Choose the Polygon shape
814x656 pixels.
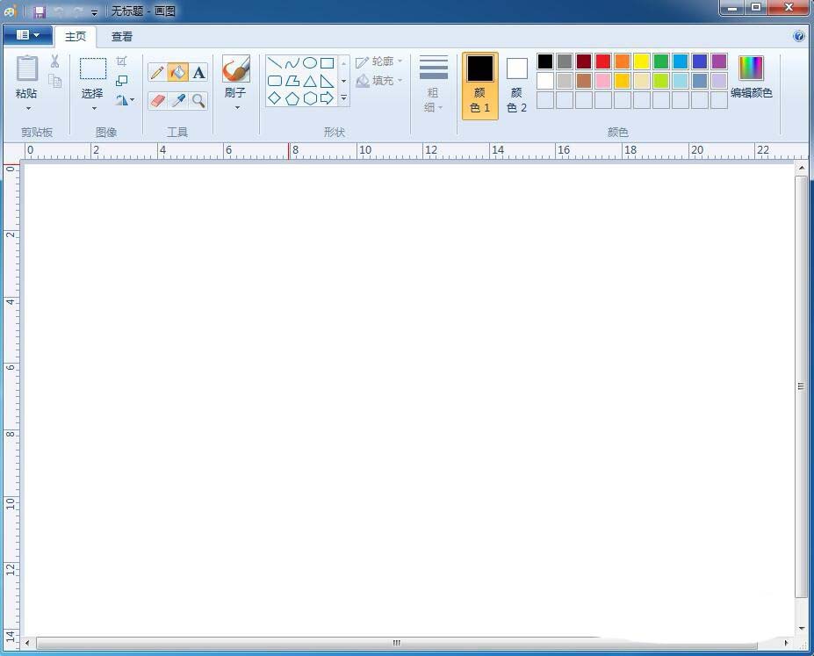click(292, 81)
